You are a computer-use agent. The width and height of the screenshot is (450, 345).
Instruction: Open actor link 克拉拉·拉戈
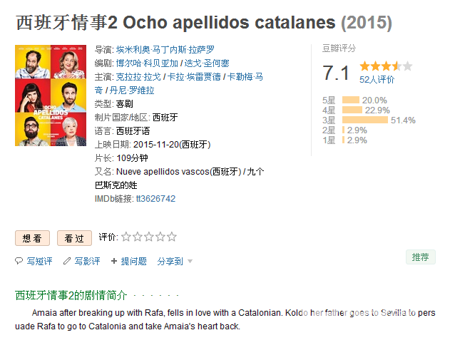click(138, 77)
